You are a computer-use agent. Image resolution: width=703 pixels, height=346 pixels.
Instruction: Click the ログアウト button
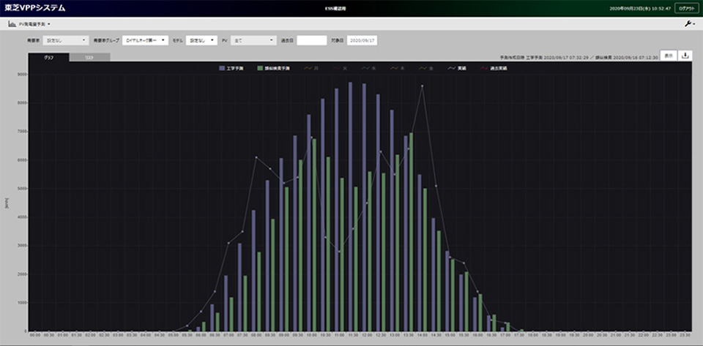pos(686,8)
